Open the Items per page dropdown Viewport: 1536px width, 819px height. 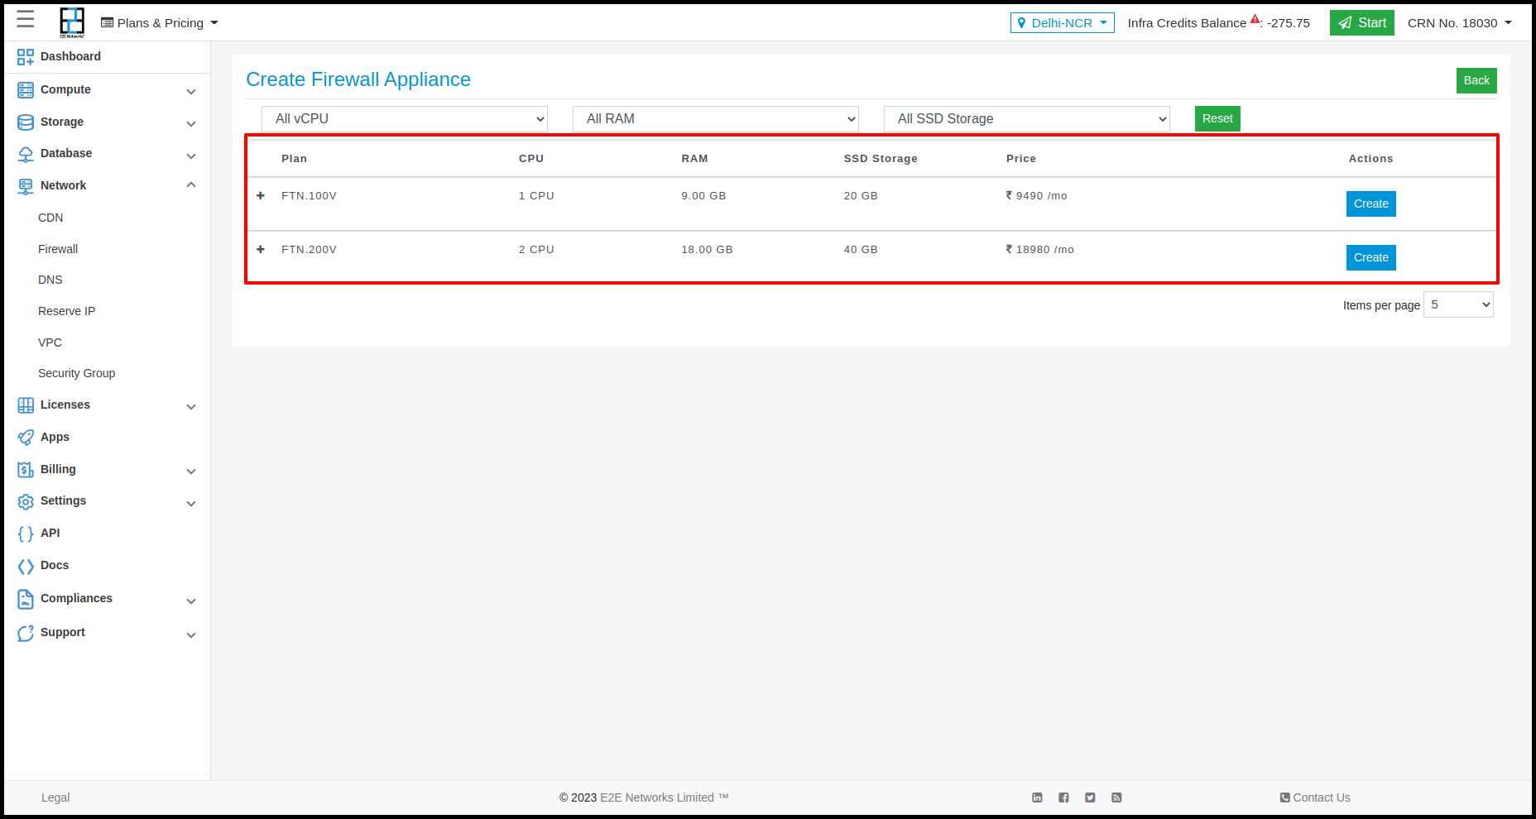1458,304
